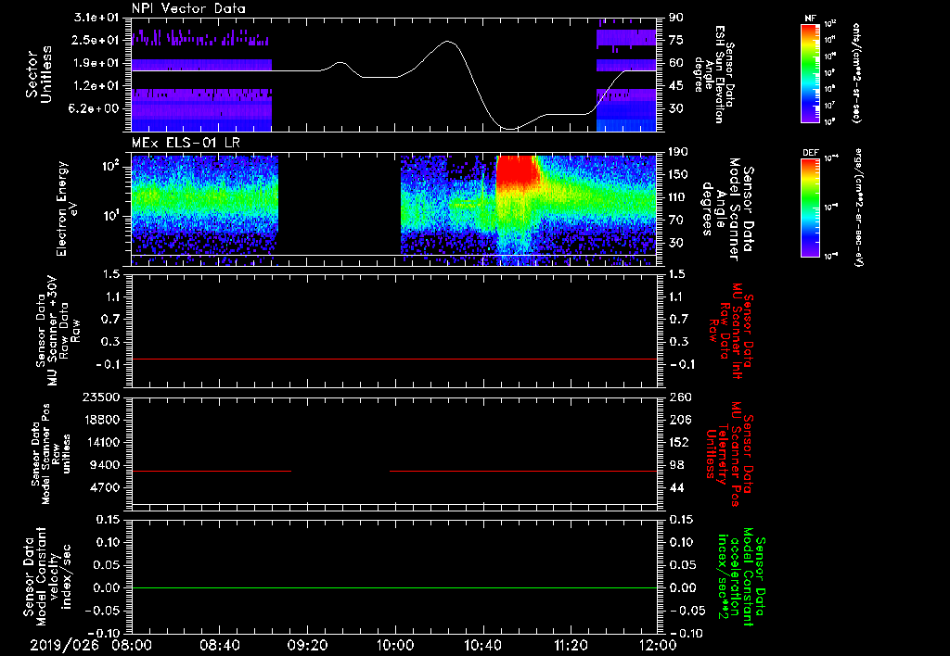Screen dimensions: 950x656
Task: Click the cnts/(cm**2-sr-sec) unit label
Action: coord(855,72)
